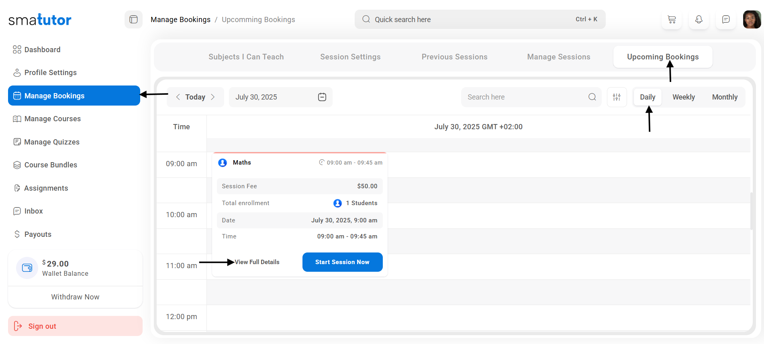Viewport: 764px width, 344px height.
Task: Switch to Daily calendar view
Action: [647, 97]
